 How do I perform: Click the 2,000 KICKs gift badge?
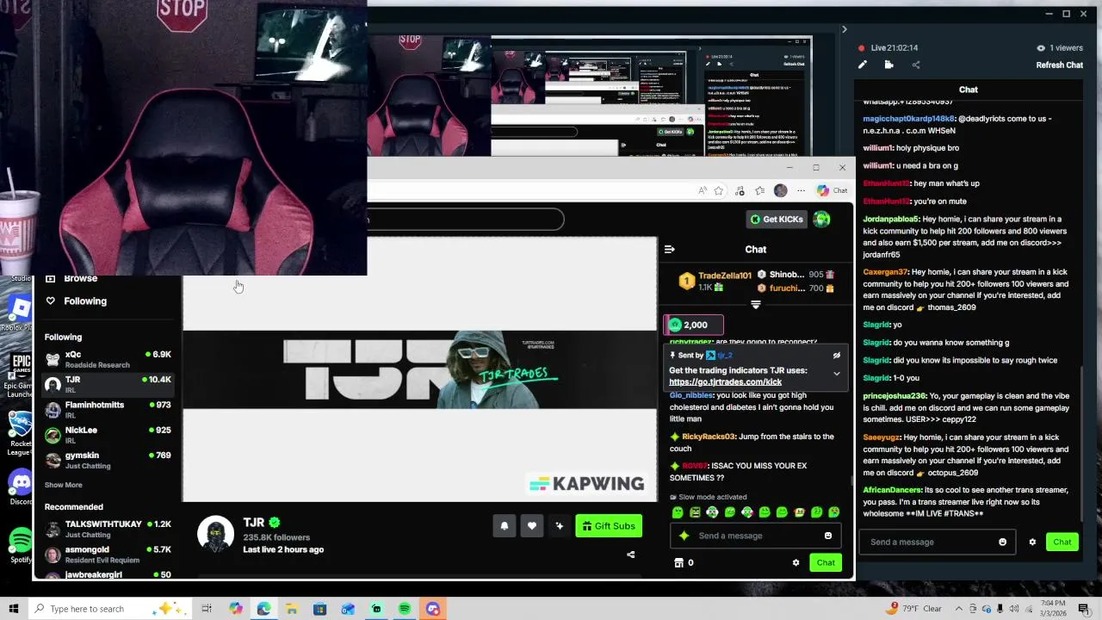coord(693,325)
